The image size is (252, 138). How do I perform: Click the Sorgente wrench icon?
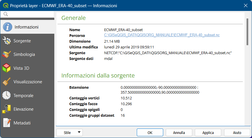point(7,41)
